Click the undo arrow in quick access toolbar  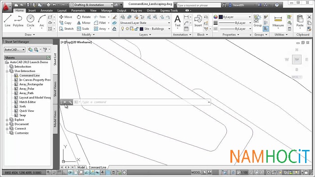54,5
